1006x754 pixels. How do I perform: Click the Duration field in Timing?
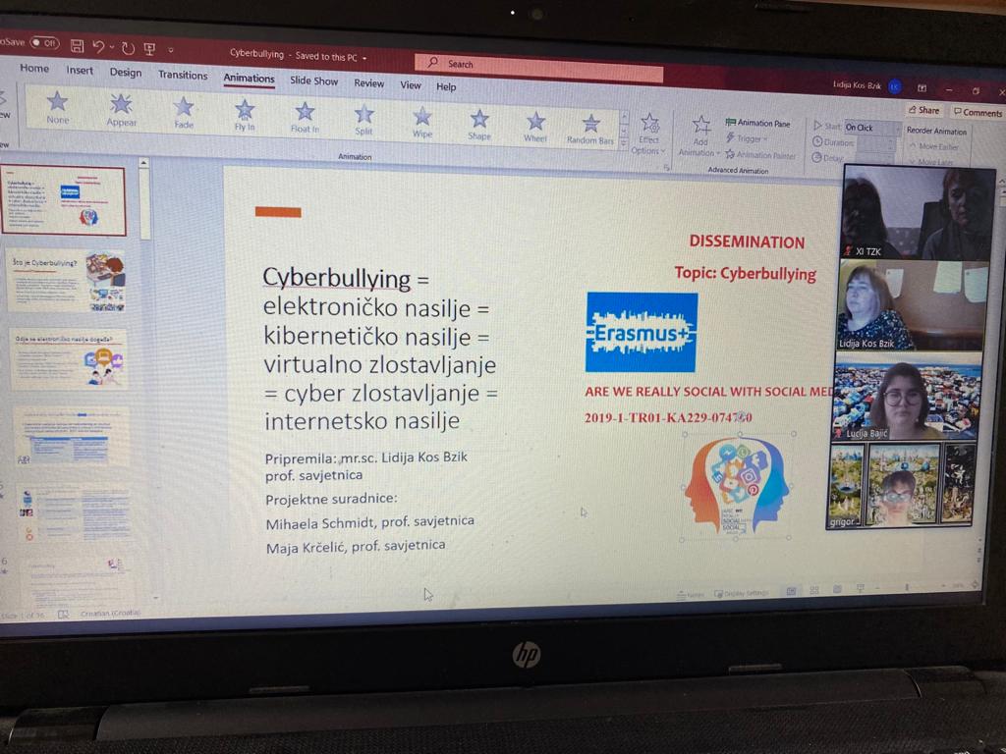click(877, 143)
